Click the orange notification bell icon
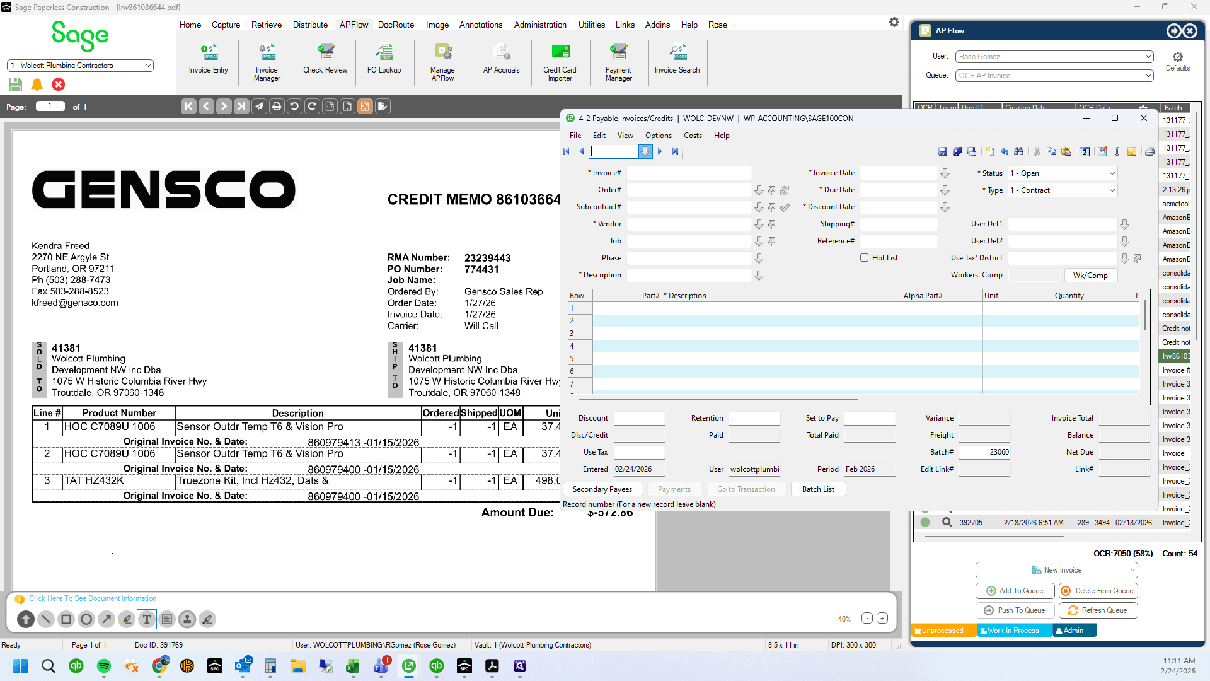 click(37, 84)
